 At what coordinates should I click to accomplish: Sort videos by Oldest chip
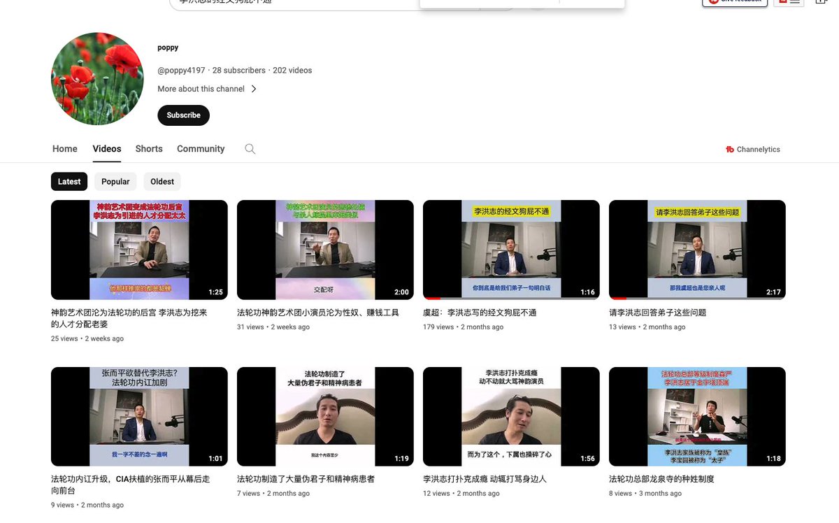pyautogui.click(x=162, y=182)
